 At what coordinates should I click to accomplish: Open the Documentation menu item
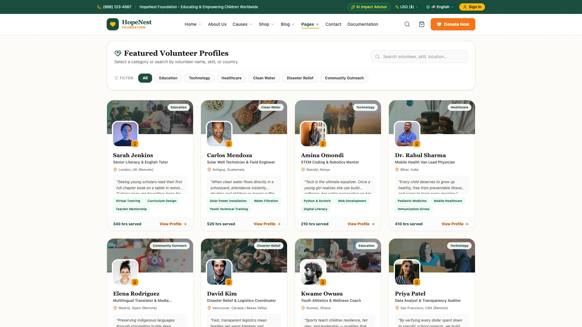363,24
